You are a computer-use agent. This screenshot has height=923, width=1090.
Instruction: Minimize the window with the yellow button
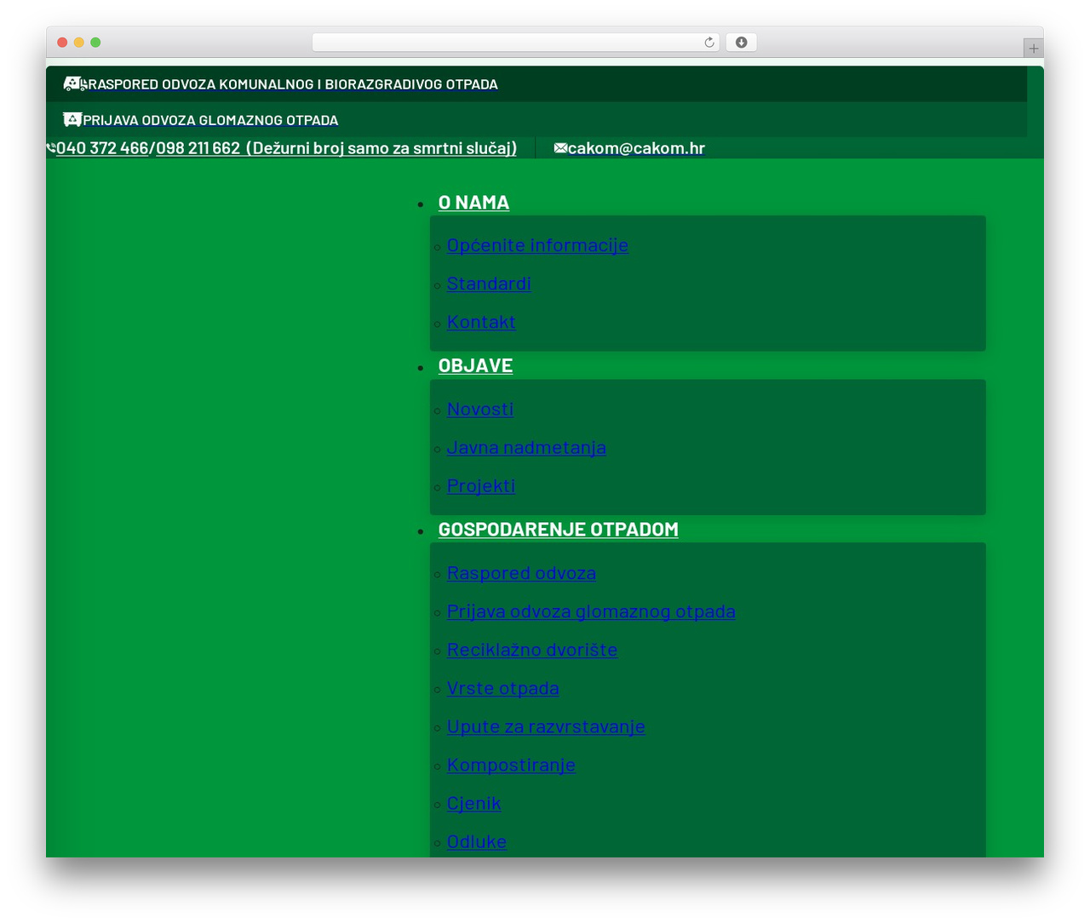pos(79,43)
